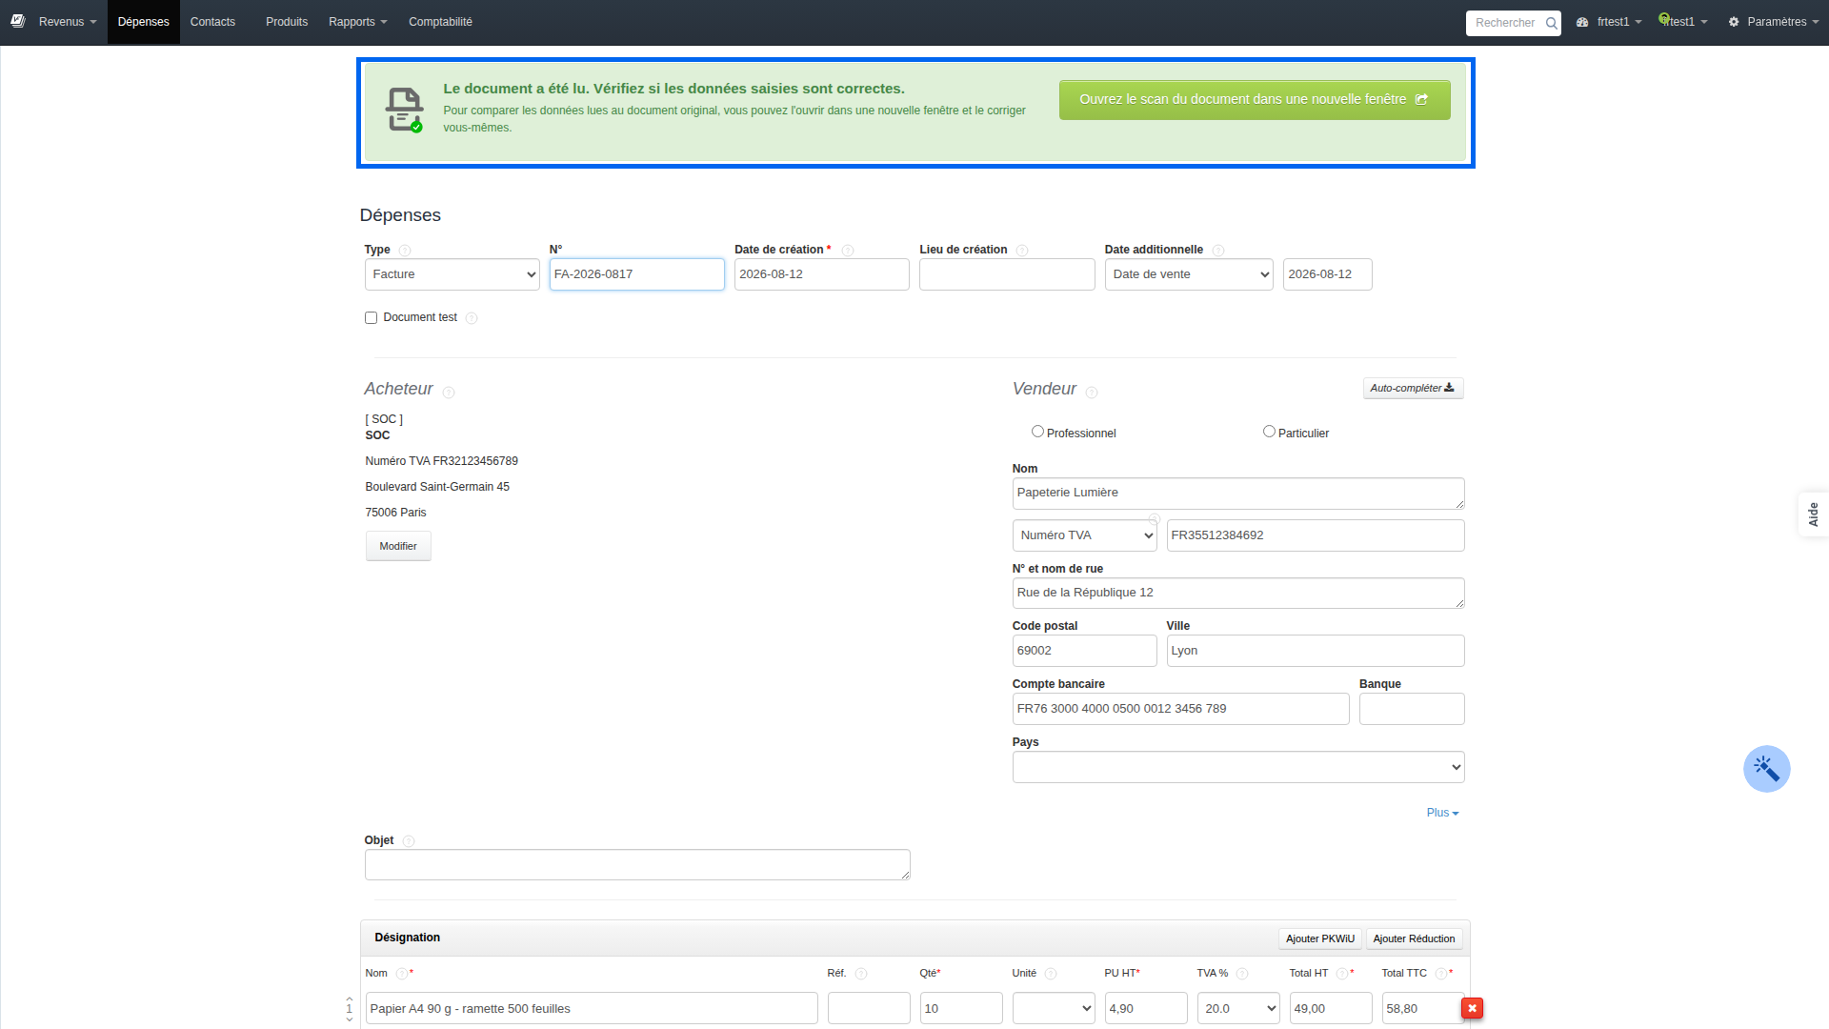1829x1029 pixels.
Task: Click help icon next to Vendeur heading
Action: pyautogui.click(x=1092, y=393)
